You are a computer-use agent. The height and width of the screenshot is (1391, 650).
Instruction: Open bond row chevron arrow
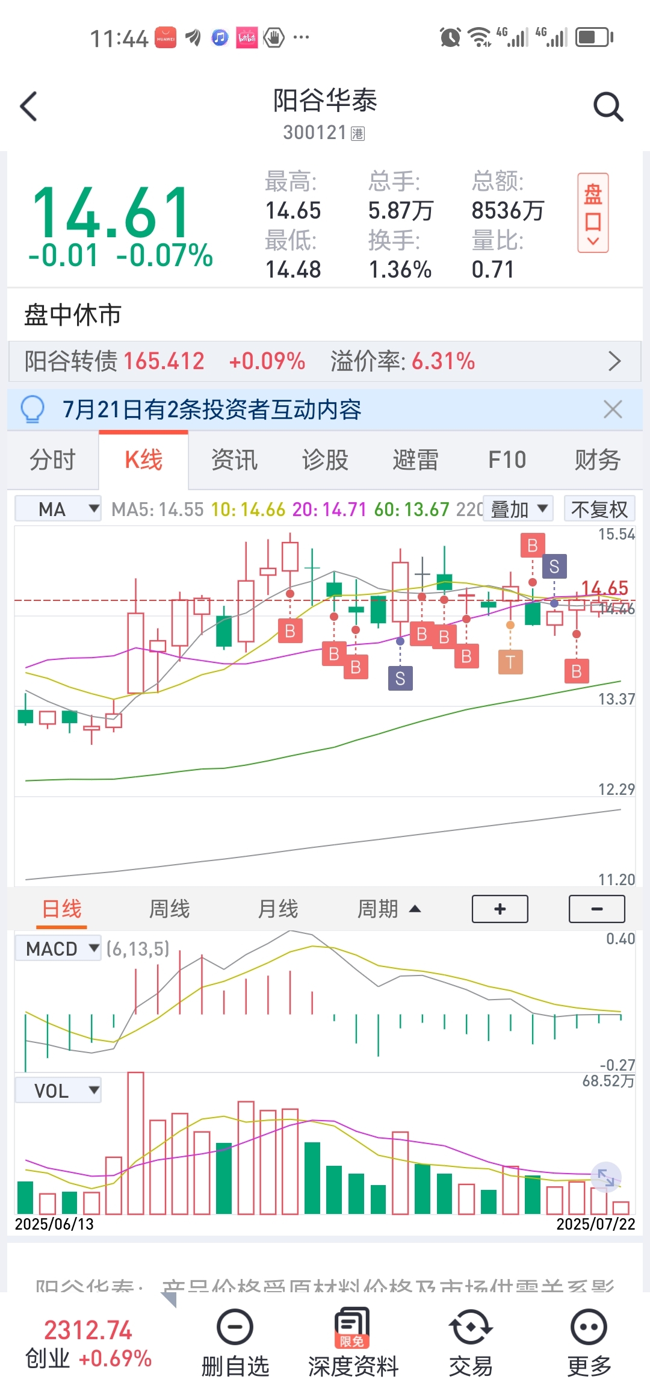pos(614,361)
